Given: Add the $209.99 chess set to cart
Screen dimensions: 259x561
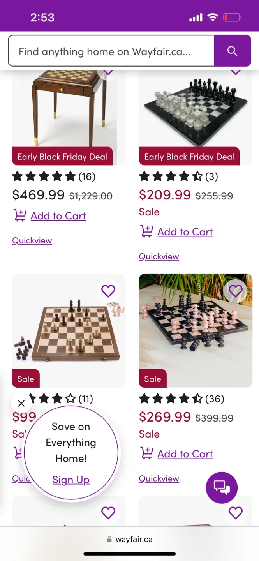Looking at the screenshot, I should pos(185,231).
